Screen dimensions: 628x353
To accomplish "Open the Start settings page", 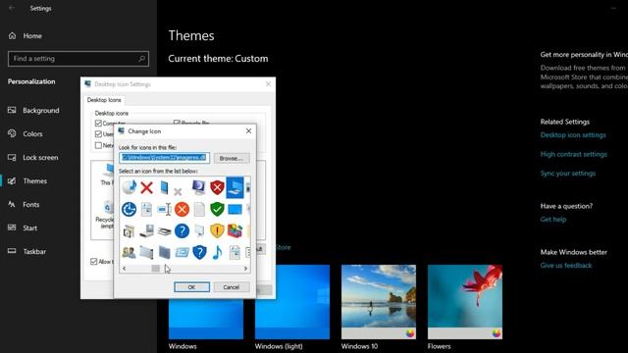I will click(29, 228).
